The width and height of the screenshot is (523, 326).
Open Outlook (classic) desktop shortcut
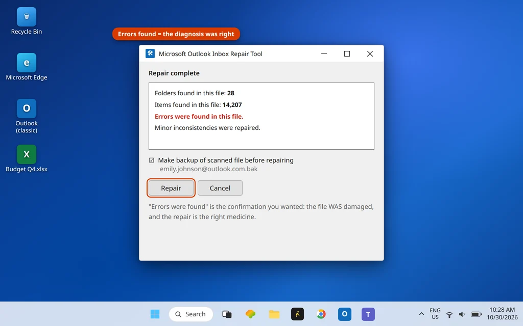click(27, 116)
